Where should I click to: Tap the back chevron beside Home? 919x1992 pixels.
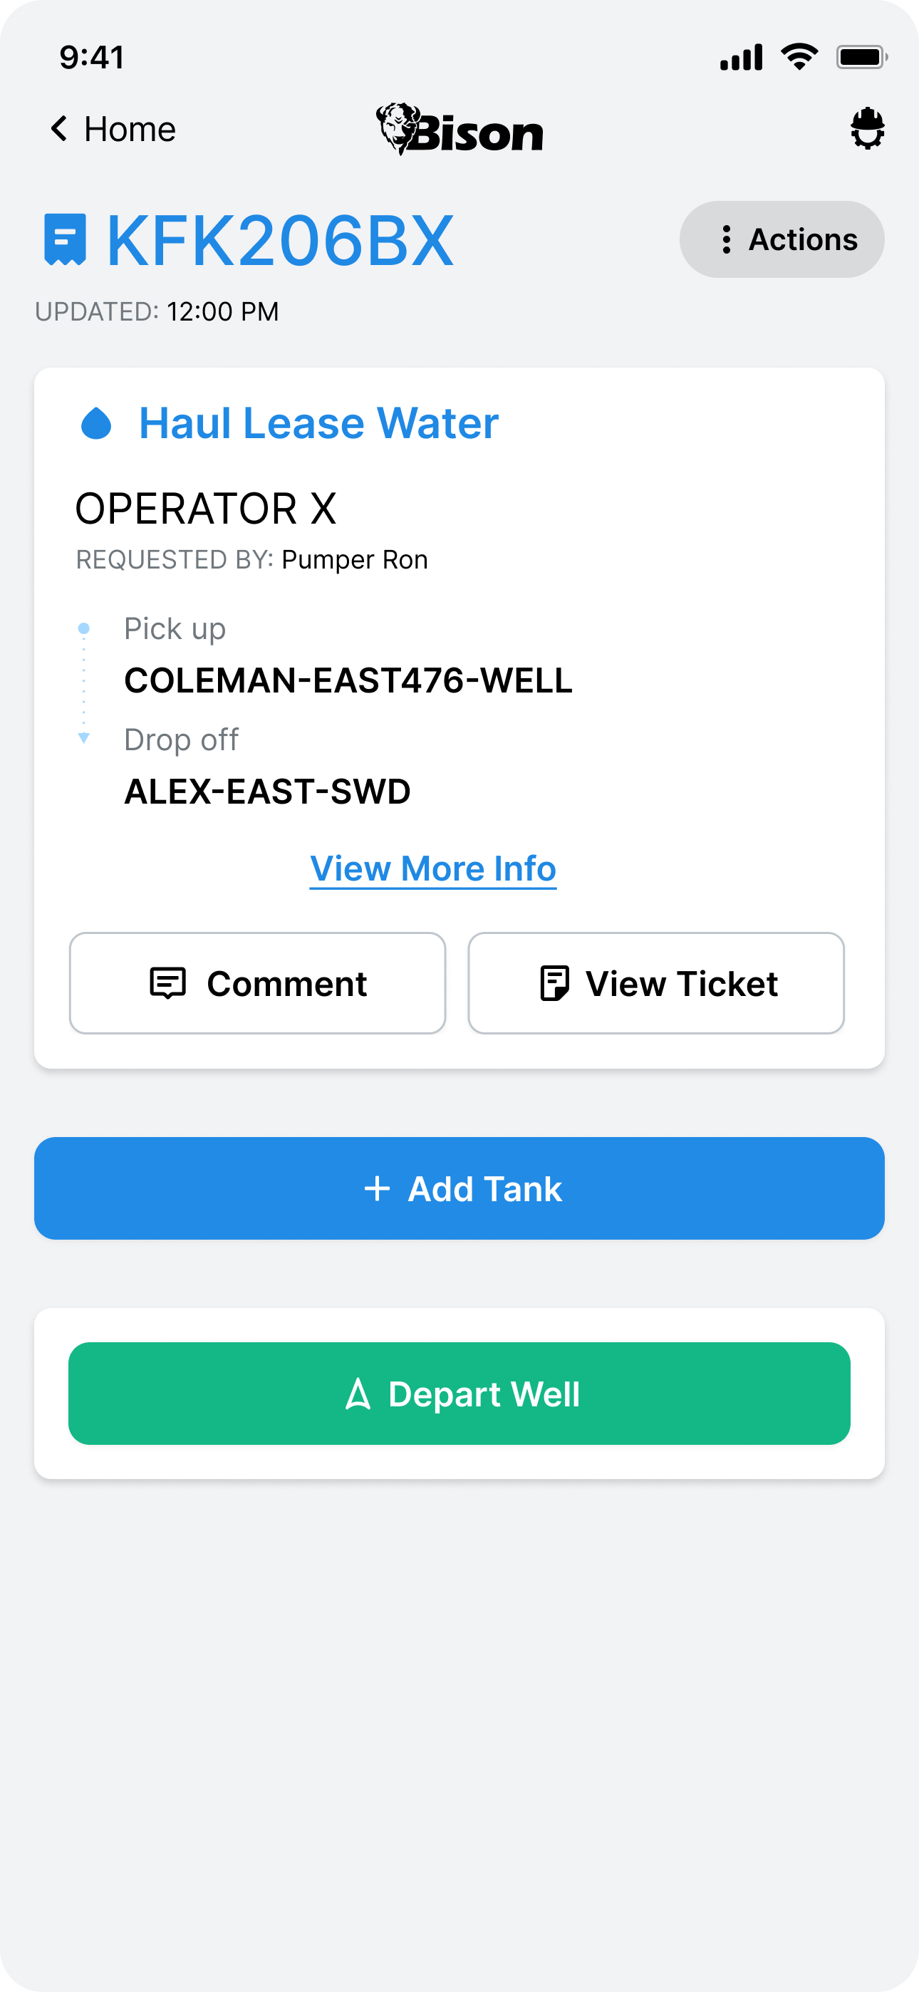point(59,128)
